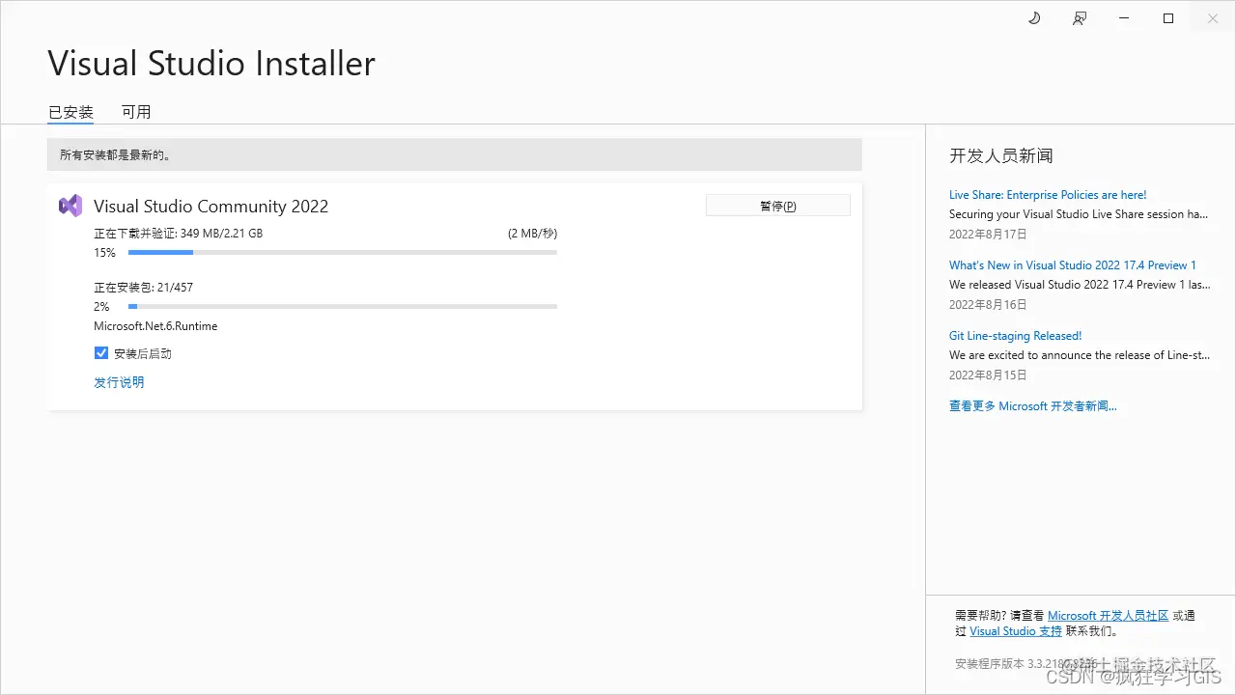This screenshot has width=1236, height=695.
Task: Click the Visual Studio Community 2022 title
Action: (x=211, y=207)
